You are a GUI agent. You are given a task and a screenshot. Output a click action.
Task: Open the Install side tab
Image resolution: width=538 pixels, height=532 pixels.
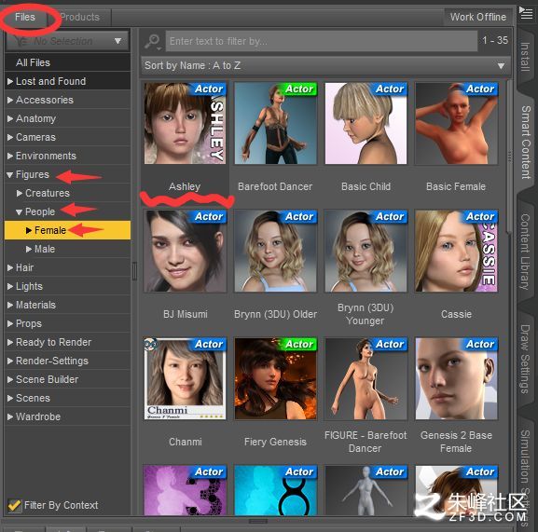point(525,57)
